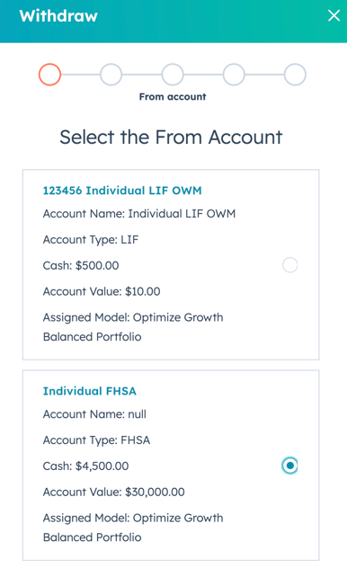The height and width of the screenshot is (568, 347).
Task: Click the fifth and final step circle
Action: (x=295, y=75)
